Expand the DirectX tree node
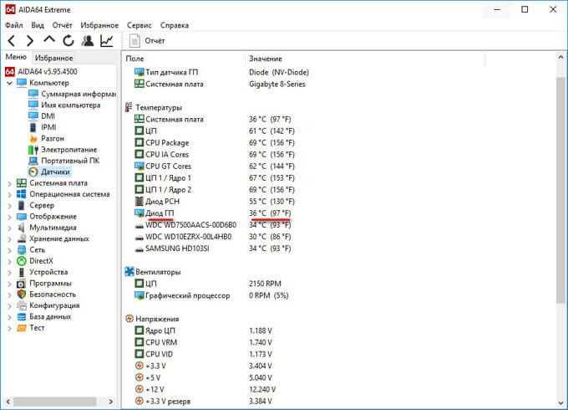This screenshot has width=568, height=410. point(9,261)
